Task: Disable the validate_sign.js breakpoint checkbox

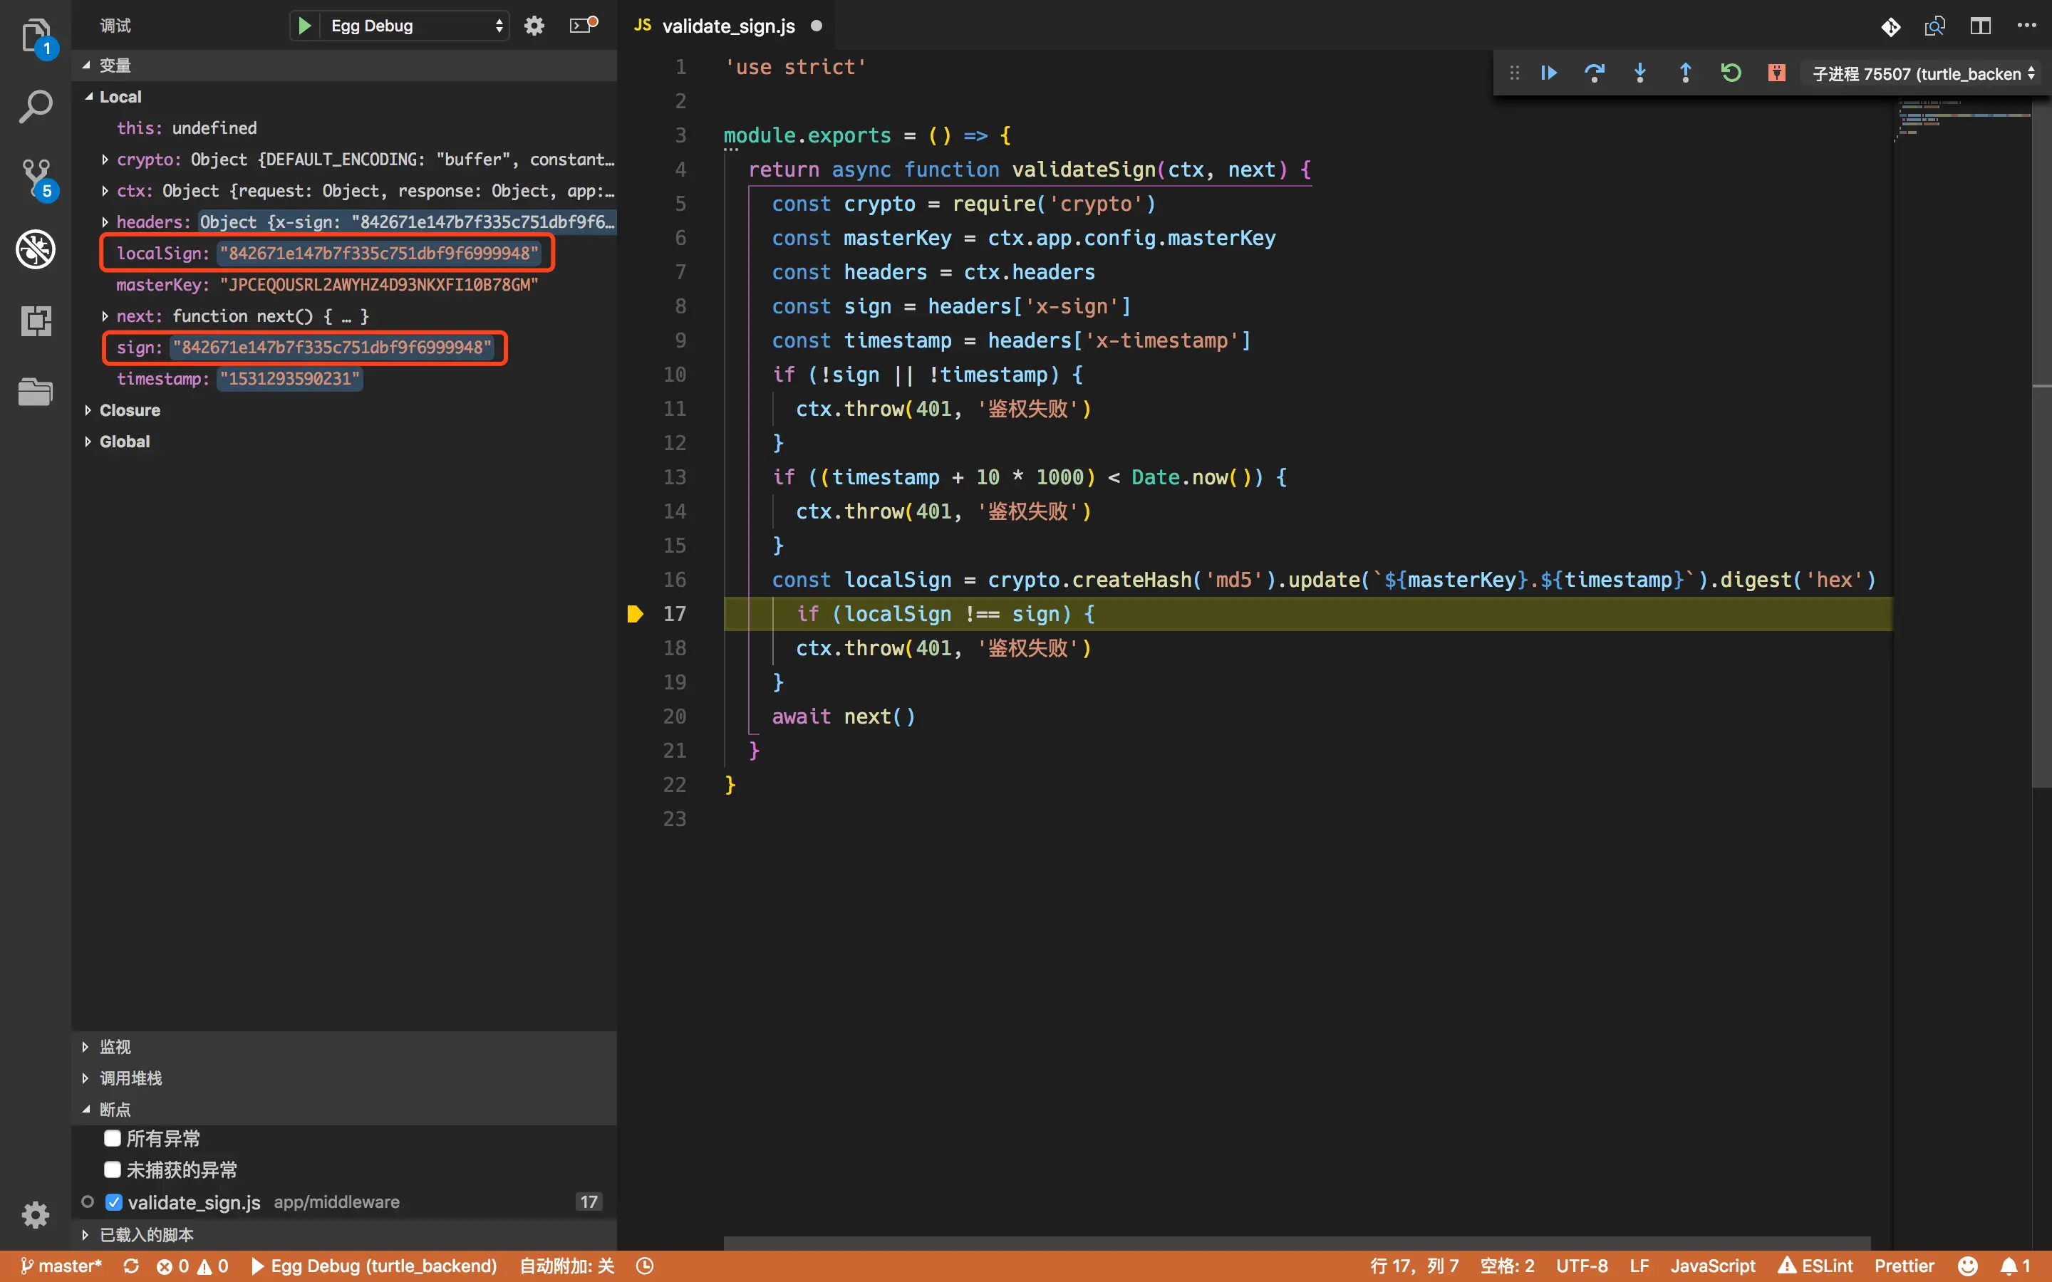Action: click(113, 1202)
